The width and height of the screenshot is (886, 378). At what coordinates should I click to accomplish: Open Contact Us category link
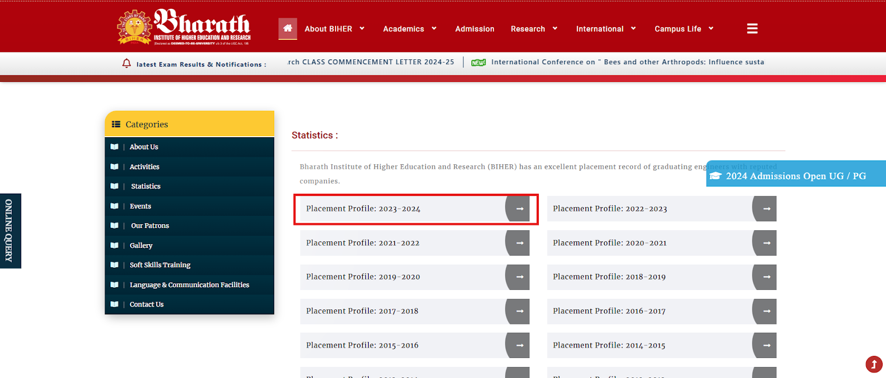click(147, 304)
